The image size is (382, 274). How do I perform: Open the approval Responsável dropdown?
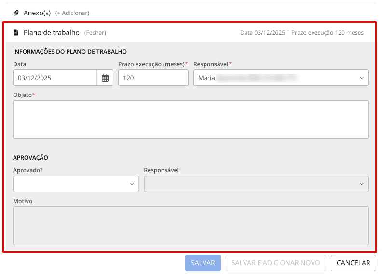point(256,184)
